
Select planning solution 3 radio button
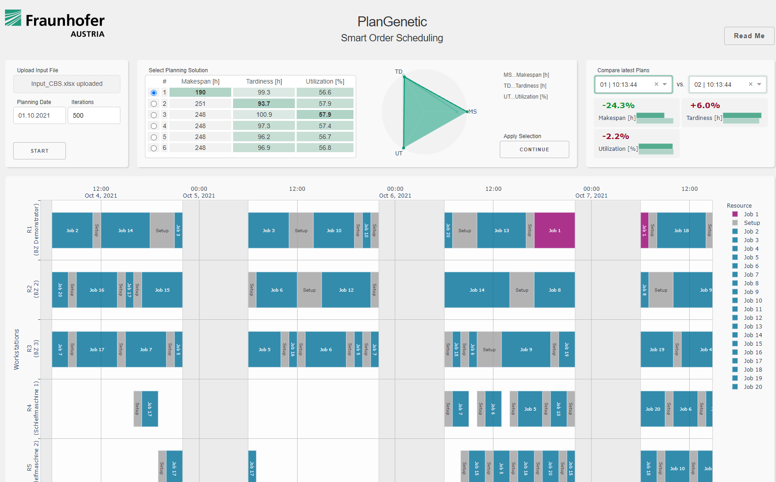click(154, 115)
